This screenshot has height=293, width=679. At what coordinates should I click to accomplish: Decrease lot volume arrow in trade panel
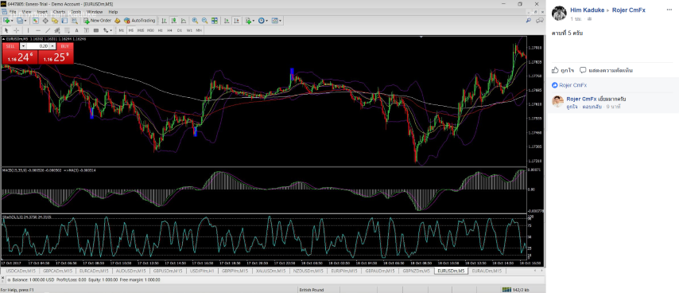(23, 46)
